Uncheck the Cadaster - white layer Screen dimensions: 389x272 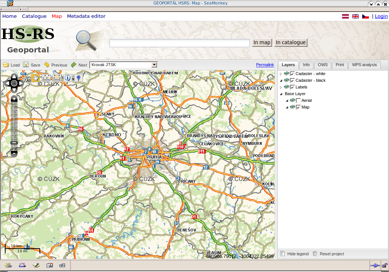[292, 74]
